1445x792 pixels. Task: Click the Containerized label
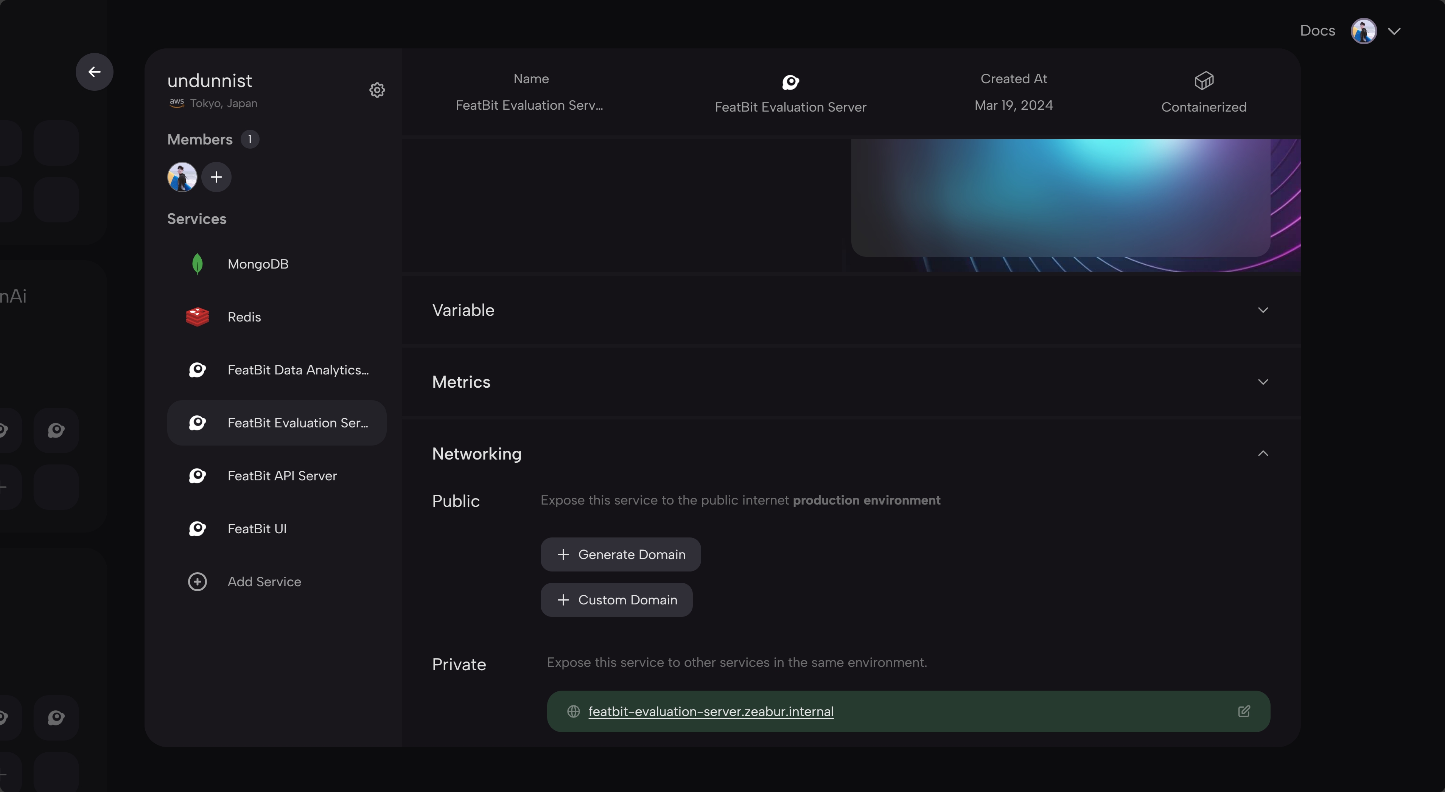pyautogui.click(x=1203, y=107)
